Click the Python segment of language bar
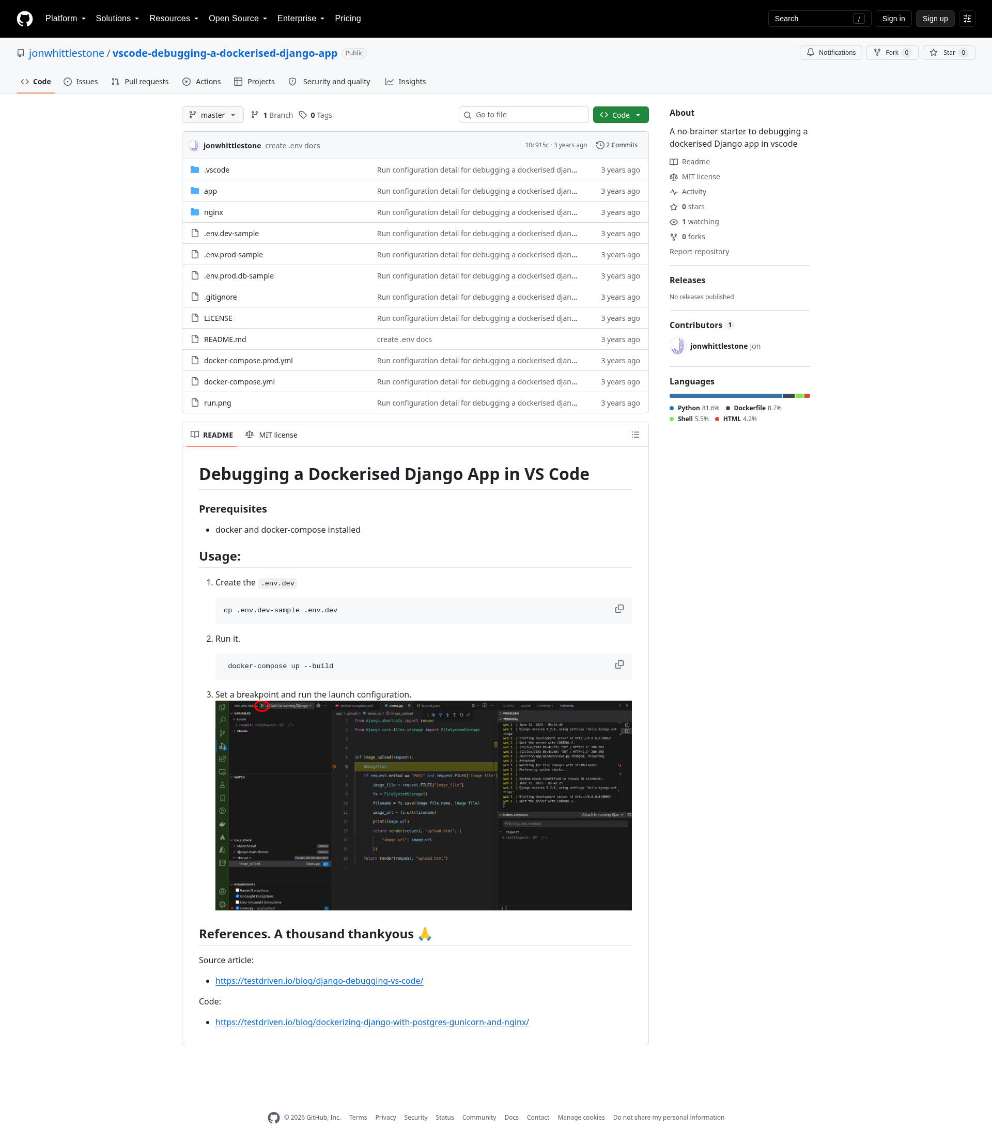This screenshot has height=1145, width=992. pyautogui.click(x=725, y=396)
